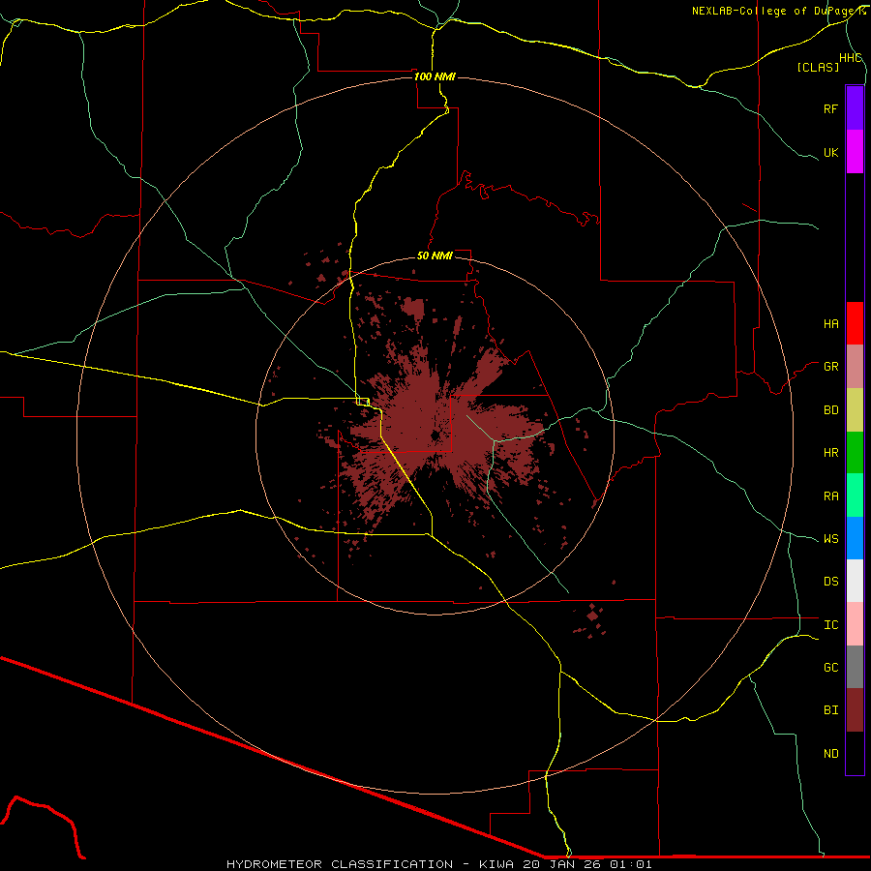Screen dimensions: 871x871
Task: Click the DS legend label
Action: (830, 582)
